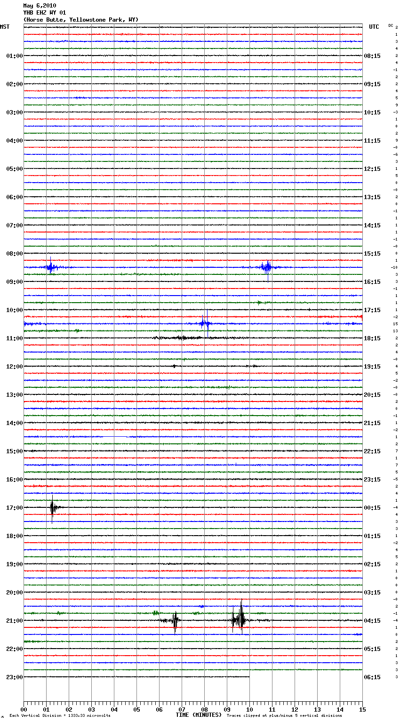Image resolution: width=400 pixels, height=722 pixels.
Task: Click the "UTC" time zone header
Action: pos(374,27)
